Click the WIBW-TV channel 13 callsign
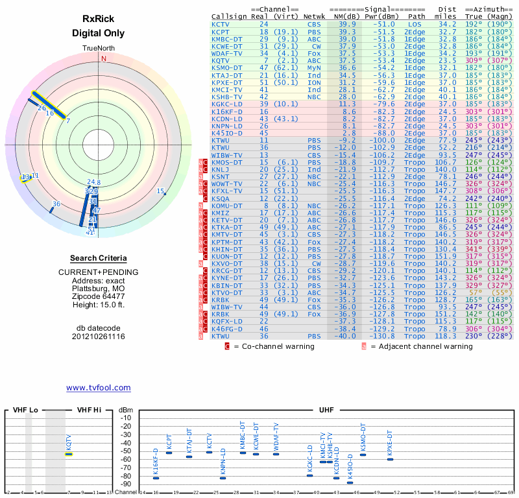 pos(227,155)
